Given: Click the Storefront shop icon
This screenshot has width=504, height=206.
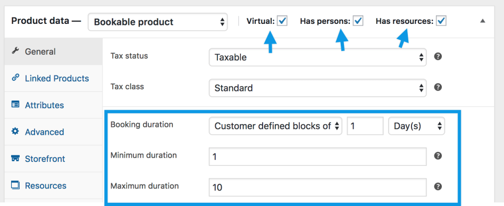Looking at the screenshot, I should 15,159.
